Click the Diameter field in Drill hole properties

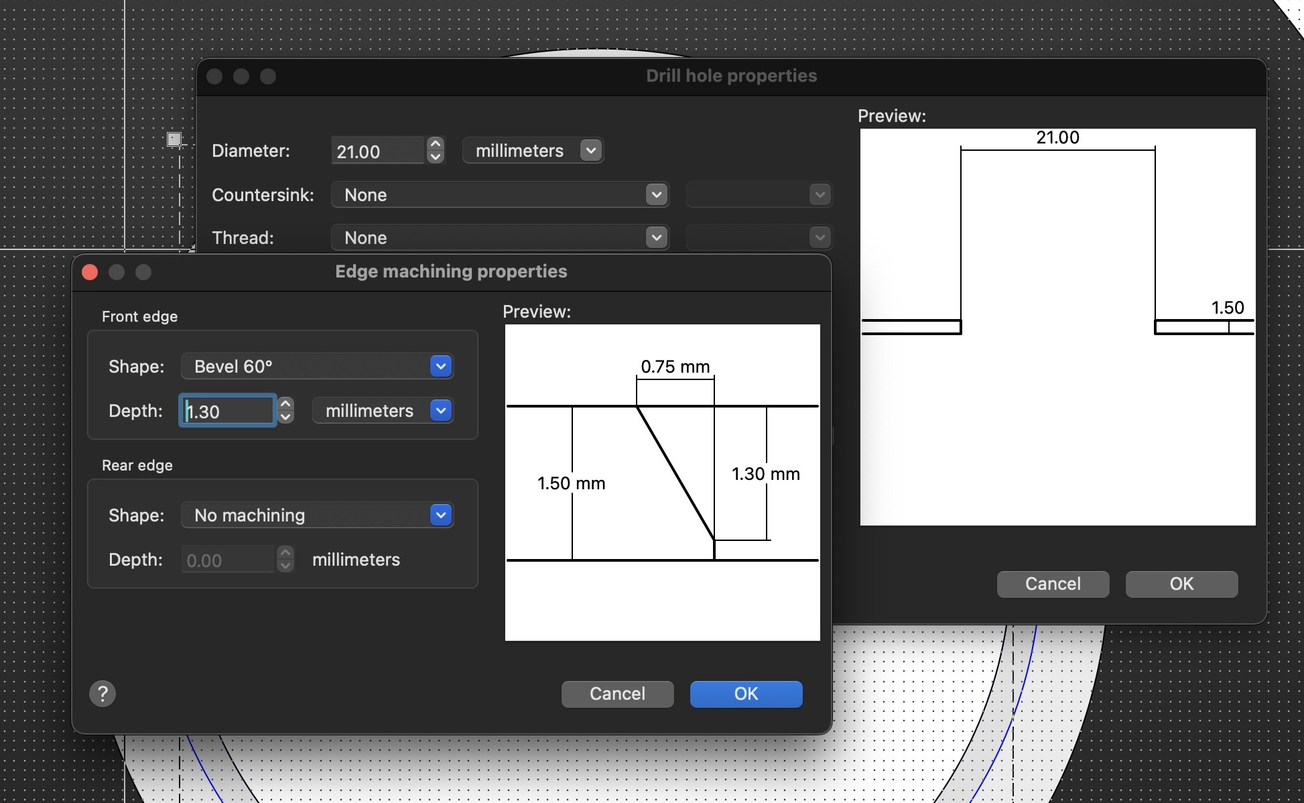point(378,151)
